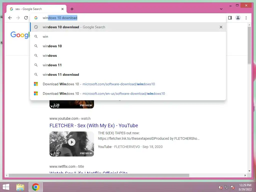Play the FLETCHER video thumbnail
Image resolution: width=256 pixels, height=192 pixels.
72,144
